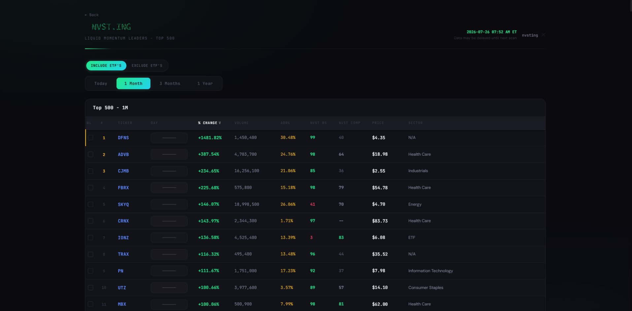Sort by Price column header
The width and height of the screenshot is (632, 311).
[x=378, y=123]
